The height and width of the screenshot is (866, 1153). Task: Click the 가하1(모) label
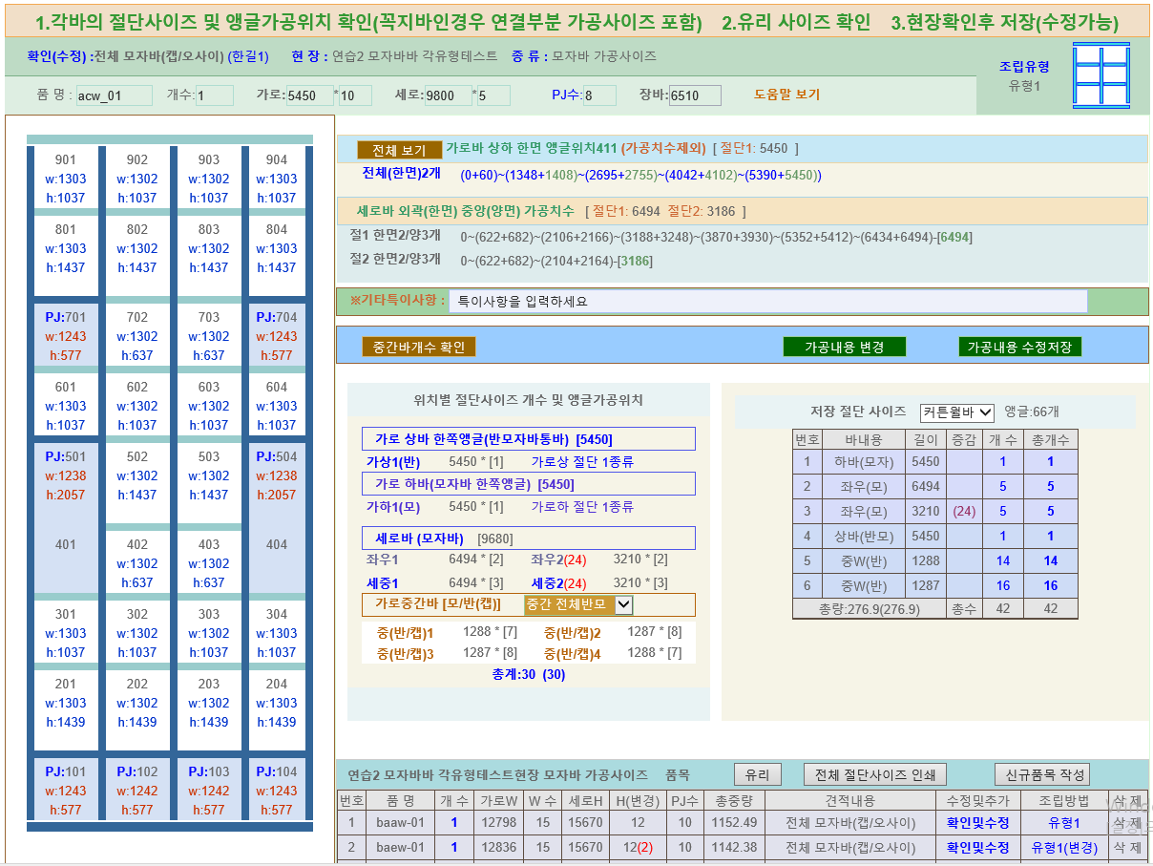(393, 507)
